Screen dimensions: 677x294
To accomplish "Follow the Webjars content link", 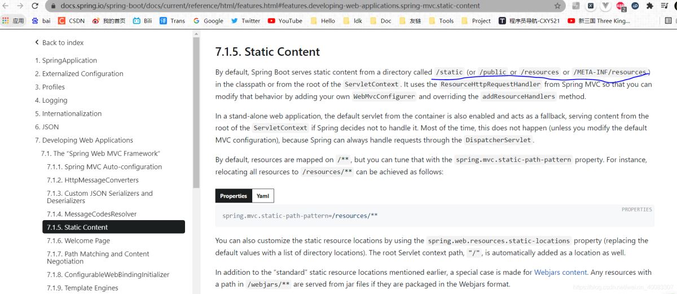I will [560, 272].
